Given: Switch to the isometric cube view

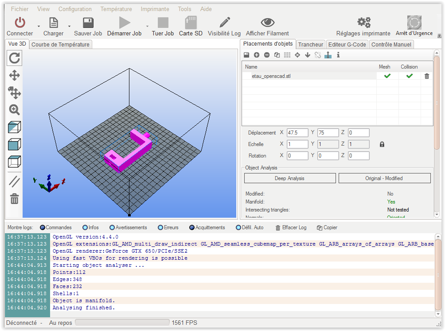Looking at the screenshot, I should coord(15,127).
